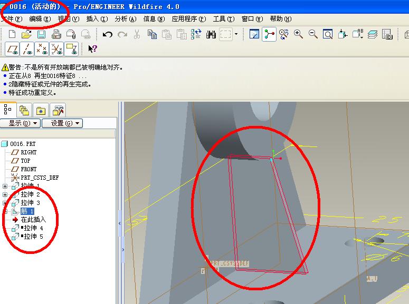Undo the last action
Image resolution: width=409 pixels, height=304 pixels.
coord(108,34)
